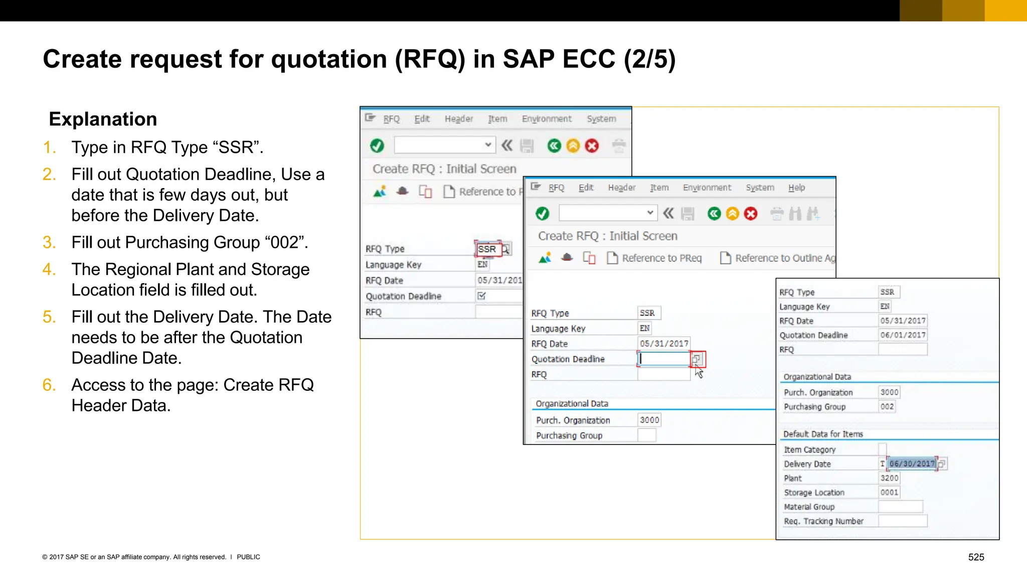The width and height of the screenshot is (1027, 578).
Task: Open Environment menu in middle window
Action: [707, 188]
